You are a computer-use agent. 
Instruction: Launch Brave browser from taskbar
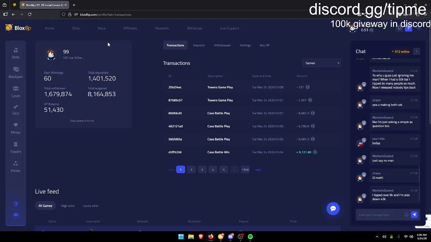(x=201, y=237)
